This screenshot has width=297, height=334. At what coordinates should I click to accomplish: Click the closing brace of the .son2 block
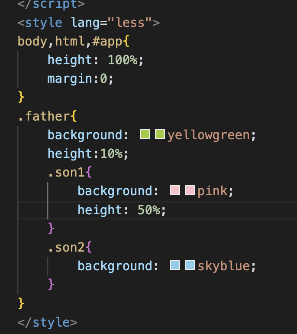pos(51,285)
